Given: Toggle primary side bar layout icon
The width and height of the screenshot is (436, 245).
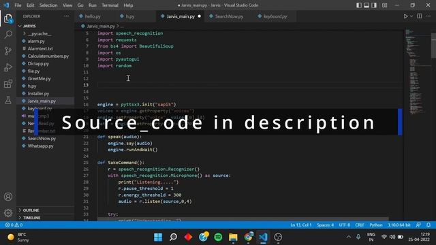Looking at the screenshot, I should (359, 5).
